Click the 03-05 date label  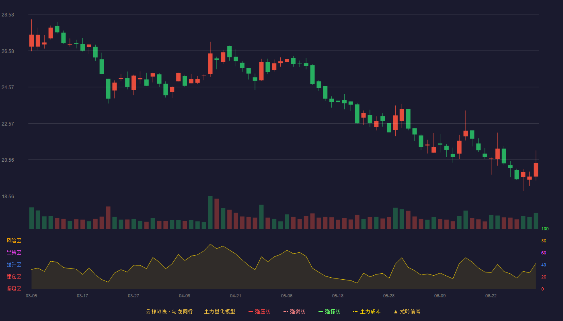pos(31,296)
